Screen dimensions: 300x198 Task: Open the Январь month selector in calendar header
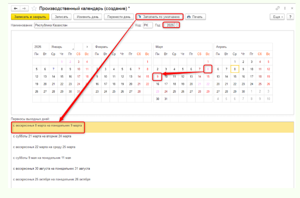coord(62,47)
